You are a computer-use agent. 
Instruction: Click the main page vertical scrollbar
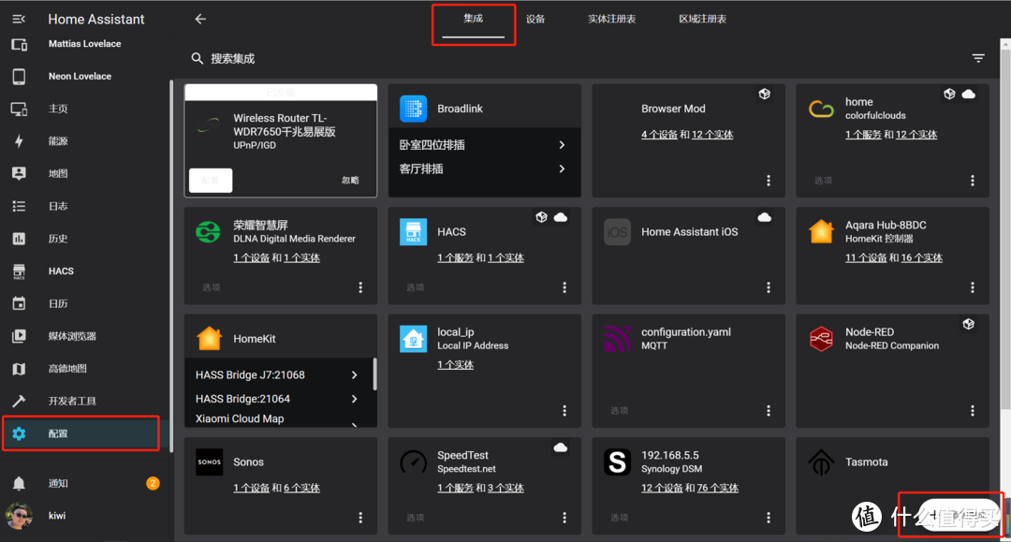click(1005, 227)
